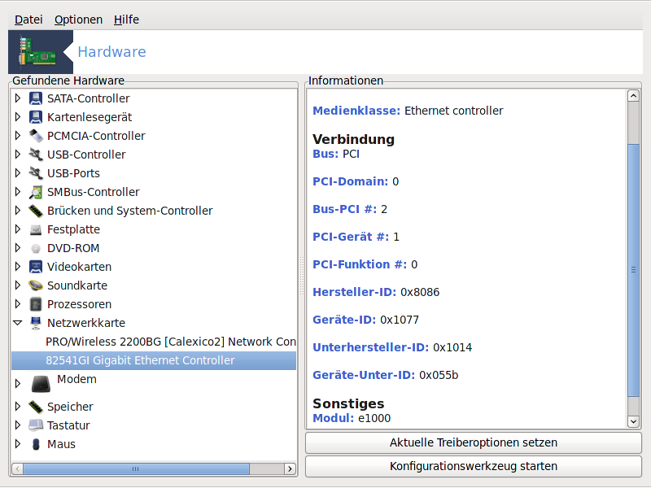Click the Prozessoren chip icon
This screenshot has height=488, width=651.
pyautogui.click(x=36, y=304)
